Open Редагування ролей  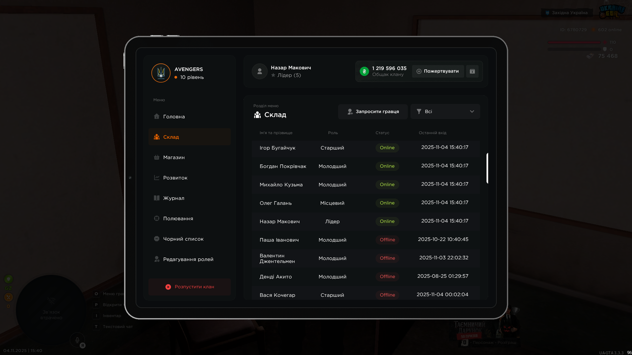pos(189,259)
